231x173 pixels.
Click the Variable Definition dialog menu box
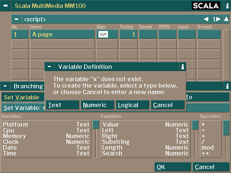point(49,67)
